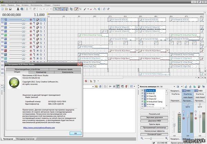The image size is (207, 144).
Task: Arm highlighted top track for record
Action: [31, 20]
